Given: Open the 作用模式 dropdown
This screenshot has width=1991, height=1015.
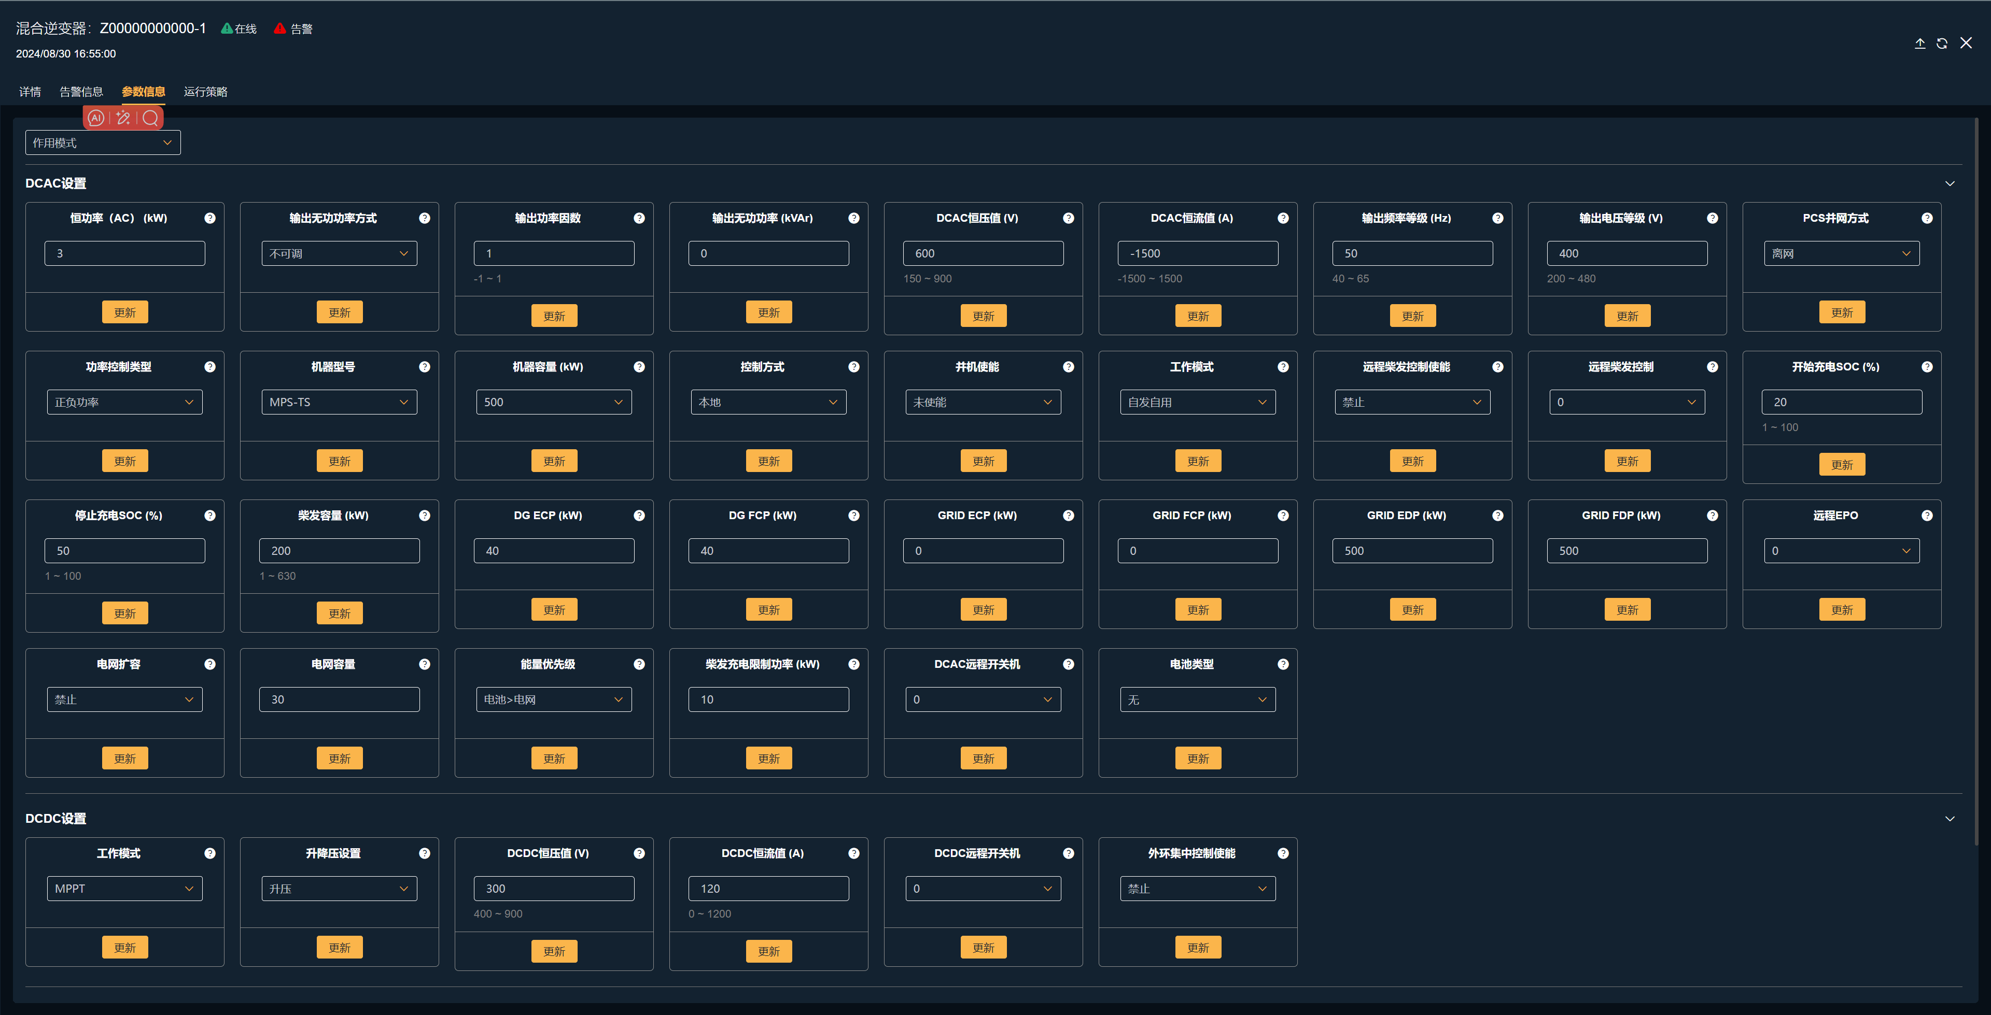Looking at the screenshot, I should pyautogui.click(x=103, y=143).
